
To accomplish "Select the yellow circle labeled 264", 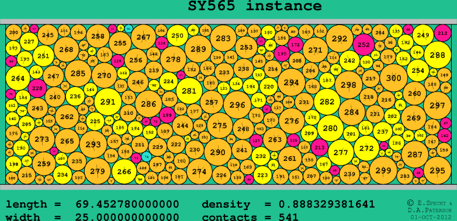I will point(18,78).
